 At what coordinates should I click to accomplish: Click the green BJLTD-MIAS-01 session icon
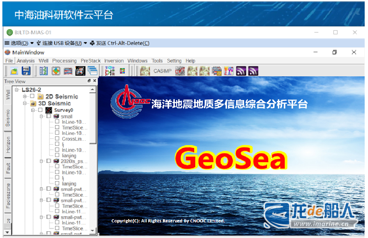[9, 32]
